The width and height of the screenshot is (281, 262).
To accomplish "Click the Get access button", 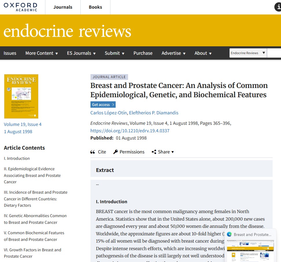I will click(103, 105).
